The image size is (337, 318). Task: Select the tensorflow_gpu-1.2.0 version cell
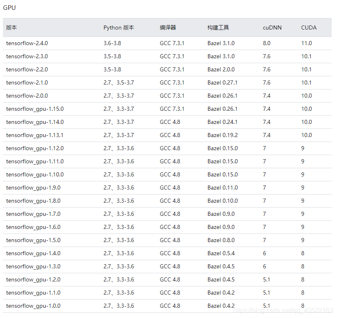33,279
